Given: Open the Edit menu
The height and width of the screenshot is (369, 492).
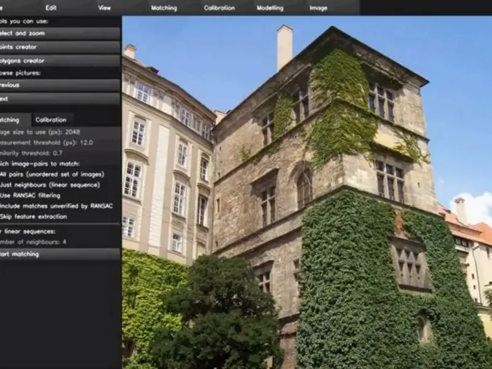Looking at the screenshot, I should pos(51,8).
